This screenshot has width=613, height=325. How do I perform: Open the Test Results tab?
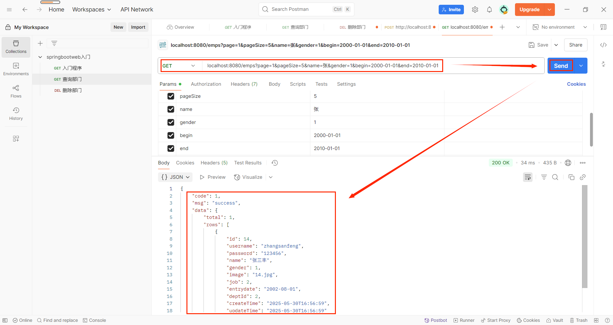click(x=248, y=163)
